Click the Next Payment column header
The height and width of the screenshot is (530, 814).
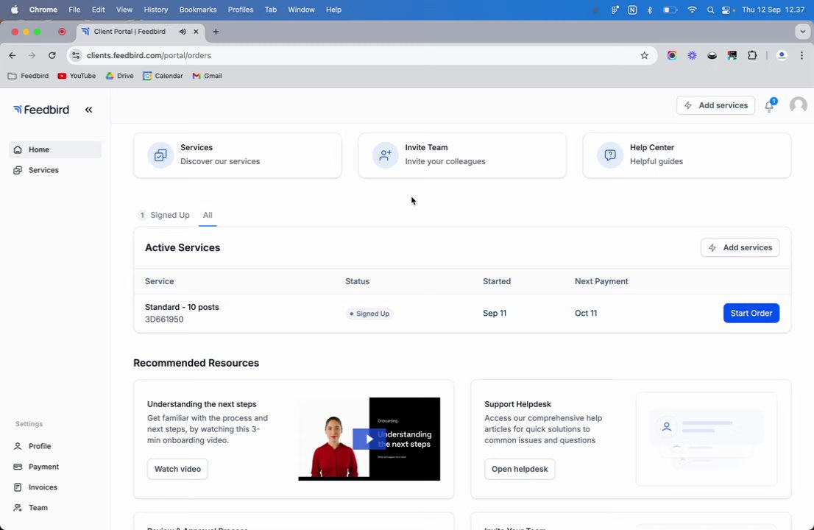click(x=601, y=281)
